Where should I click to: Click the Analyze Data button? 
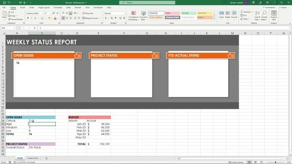274,15
